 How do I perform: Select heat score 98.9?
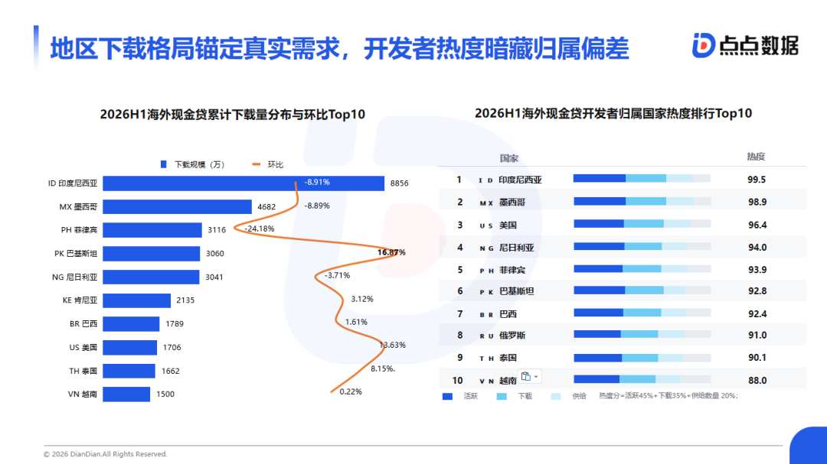click(757, 203)
